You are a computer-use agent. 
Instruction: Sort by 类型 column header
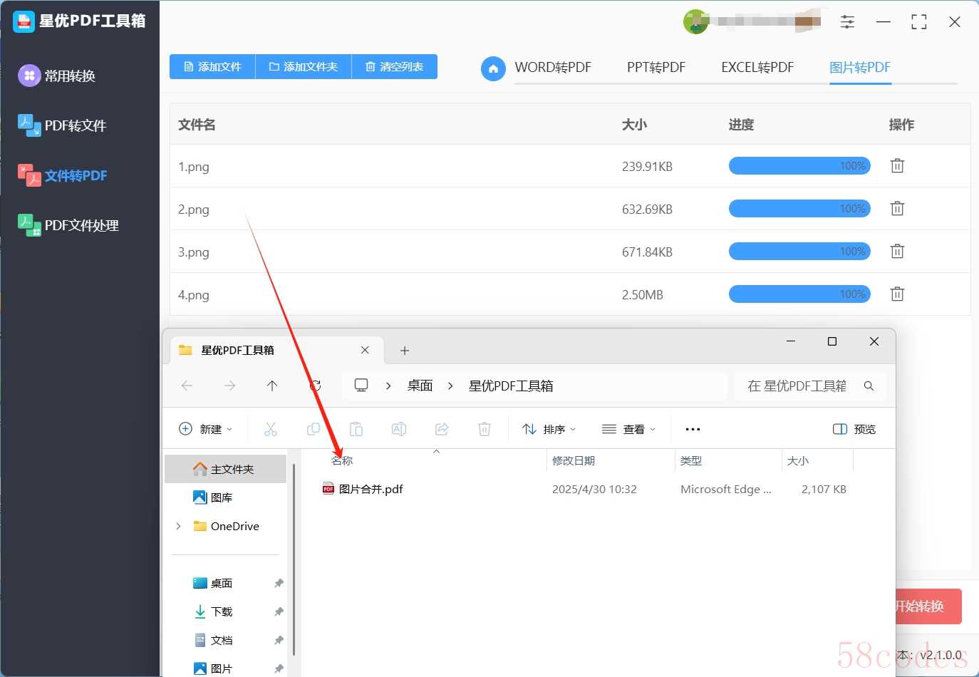click(x=691, y=461)
